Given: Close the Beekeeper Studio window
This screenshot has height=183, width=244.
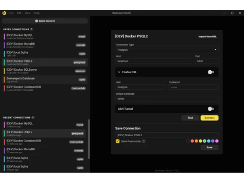Looking at the screenshot, I should tap(240, 13).
